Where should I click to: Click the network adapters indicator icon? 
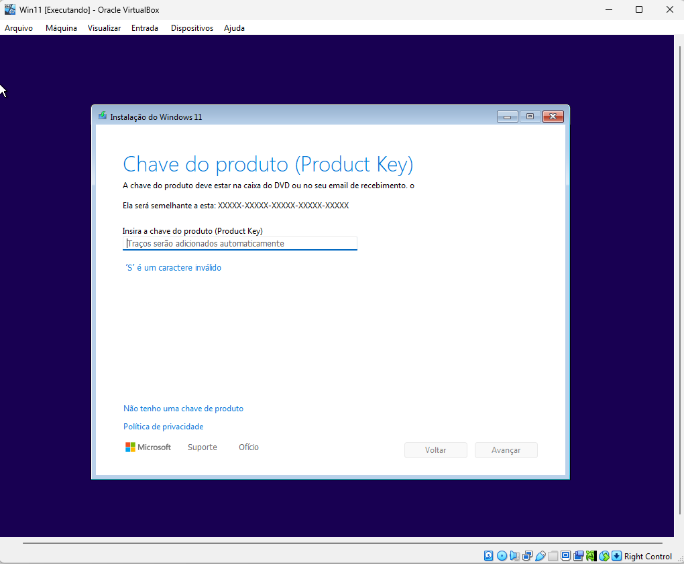point(527,556)
